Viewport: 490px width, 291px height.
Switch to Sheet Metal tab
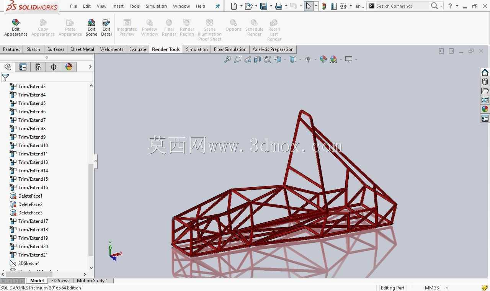click(x=82, y=49)
